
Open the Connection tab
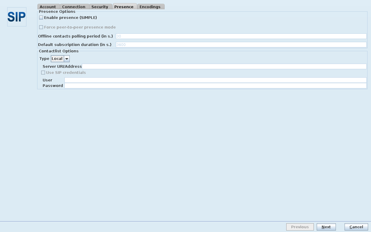point(74,7)
